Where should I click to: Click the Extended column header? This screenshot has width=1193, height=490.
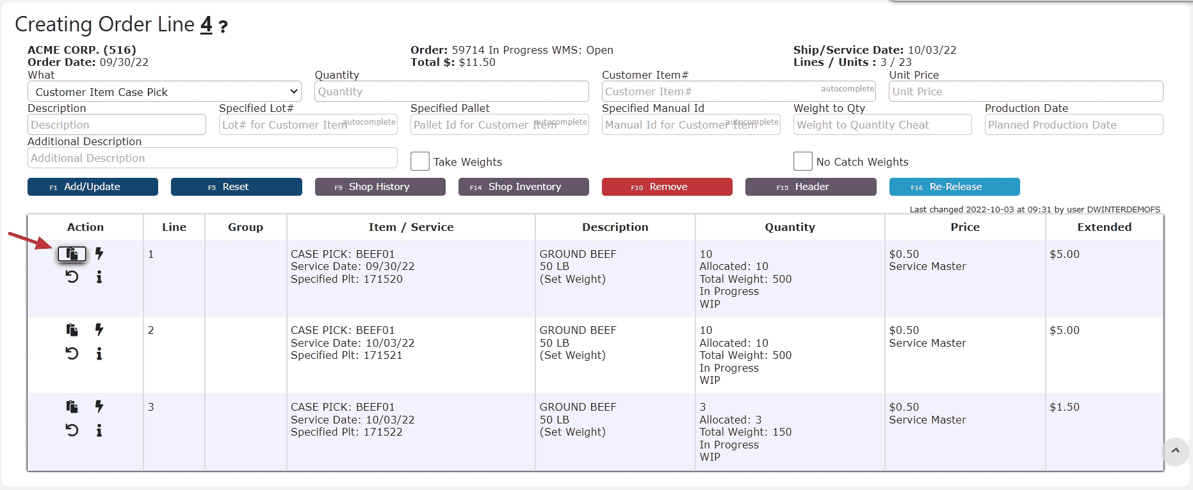(1105, 227)
